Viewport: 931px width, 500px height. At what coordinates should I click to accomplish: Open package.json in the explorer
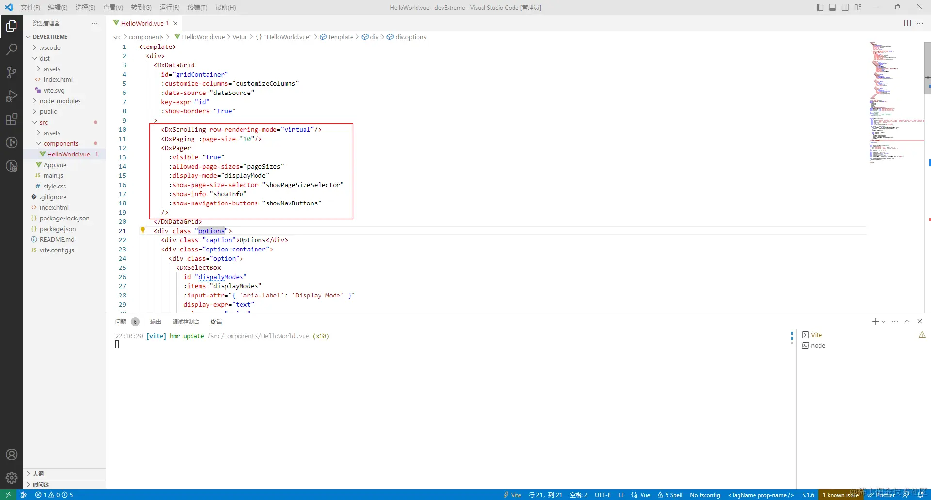[64, 229]
